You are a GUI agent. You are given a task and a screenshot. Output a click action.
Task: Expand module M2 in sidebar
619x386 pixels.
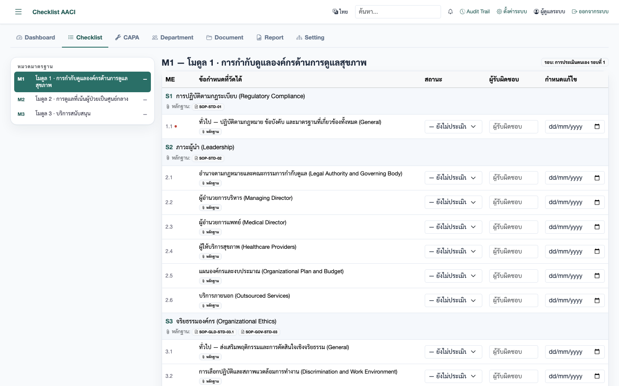tap(83, 100)
